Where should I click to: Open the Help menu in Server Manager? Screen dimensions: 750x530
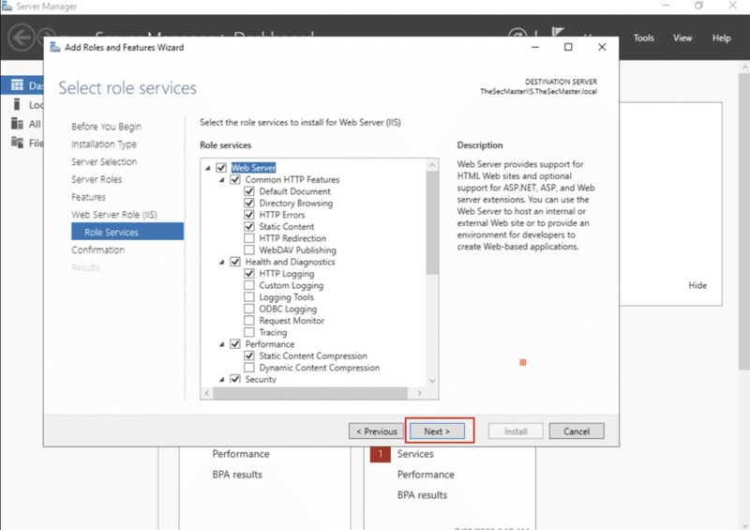pos(721,38)
